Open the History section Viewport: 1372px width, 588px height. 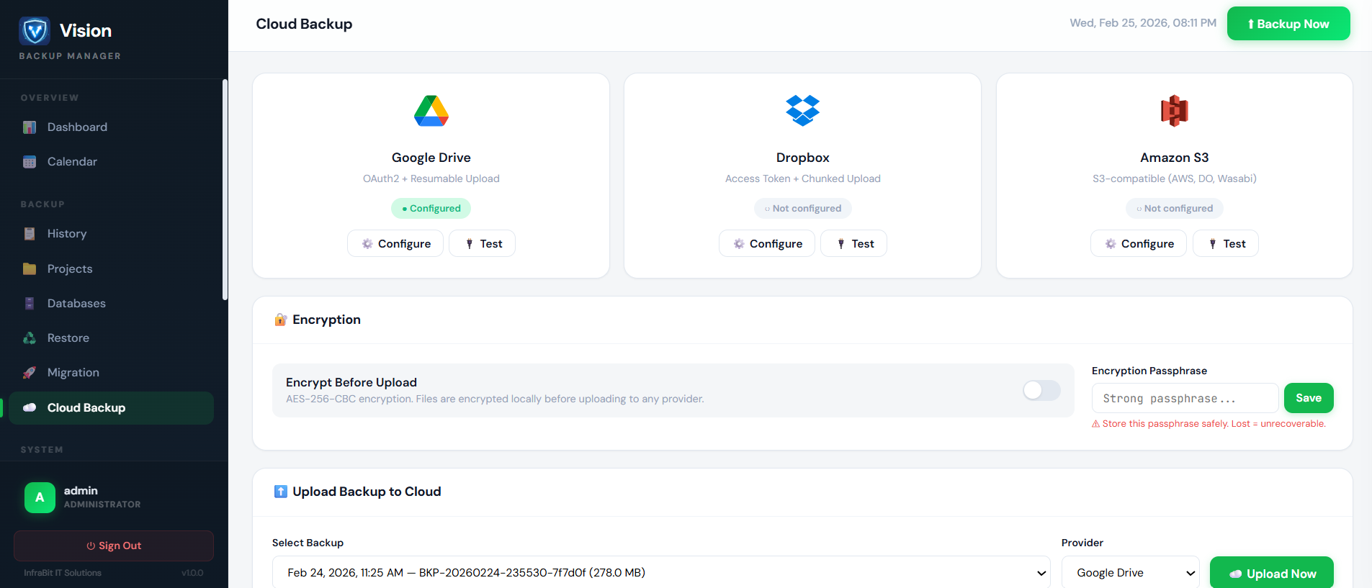click(112, 234)
